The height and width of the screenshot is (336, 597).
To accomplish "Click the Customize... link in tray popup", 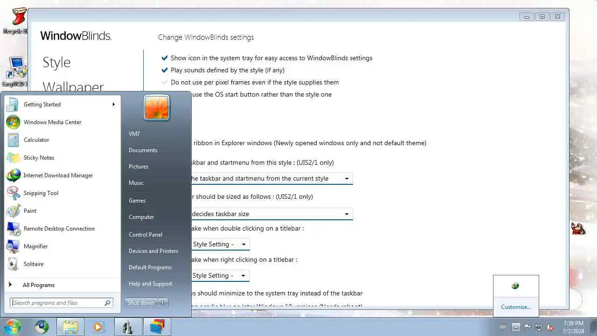I will [516, 307].
